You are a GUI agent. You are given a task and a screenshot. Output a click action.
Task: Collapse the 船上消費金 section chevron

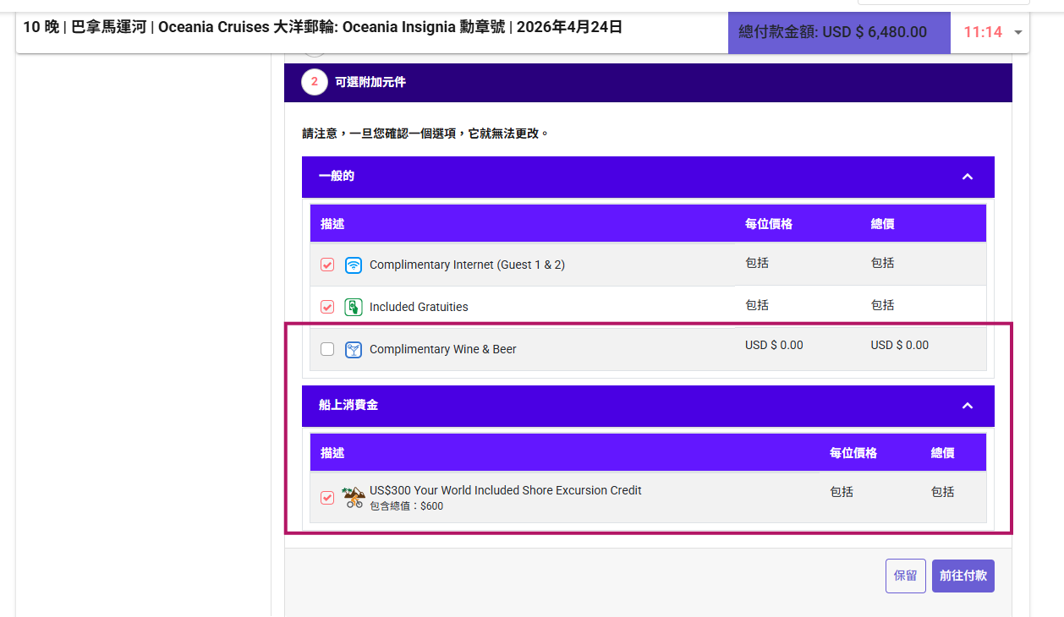click(x=968, y=406)
